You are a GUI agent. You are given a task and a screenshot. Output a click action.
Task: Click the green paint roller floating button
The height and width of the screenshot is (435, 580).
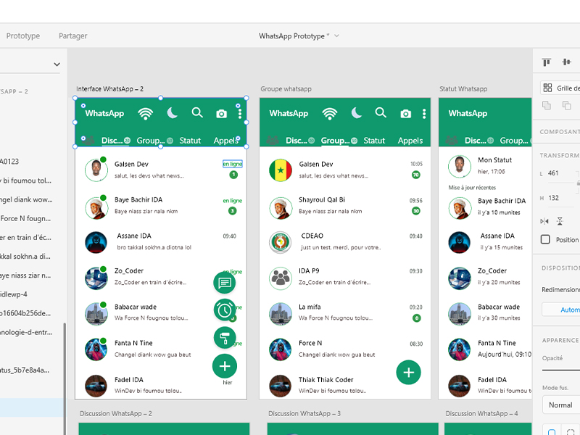(x=225, y=338)
